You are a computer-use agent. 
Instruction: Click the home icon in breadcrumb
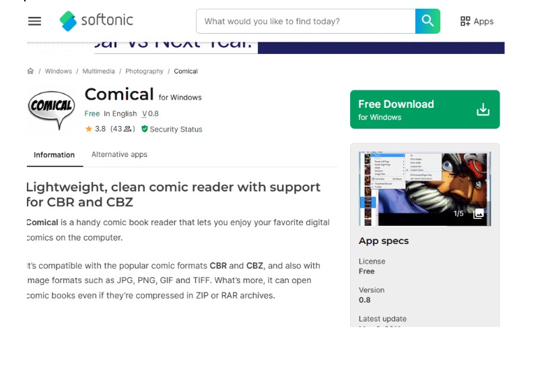[30, 71]
